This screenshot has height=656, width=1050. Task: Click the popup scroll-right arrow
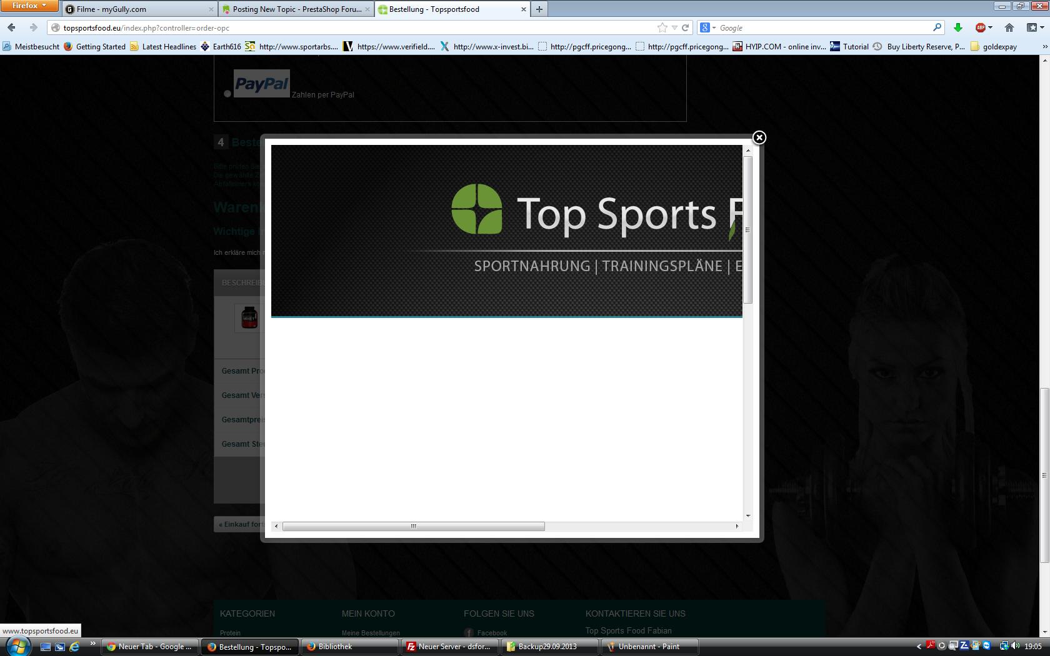pos(737,526)
